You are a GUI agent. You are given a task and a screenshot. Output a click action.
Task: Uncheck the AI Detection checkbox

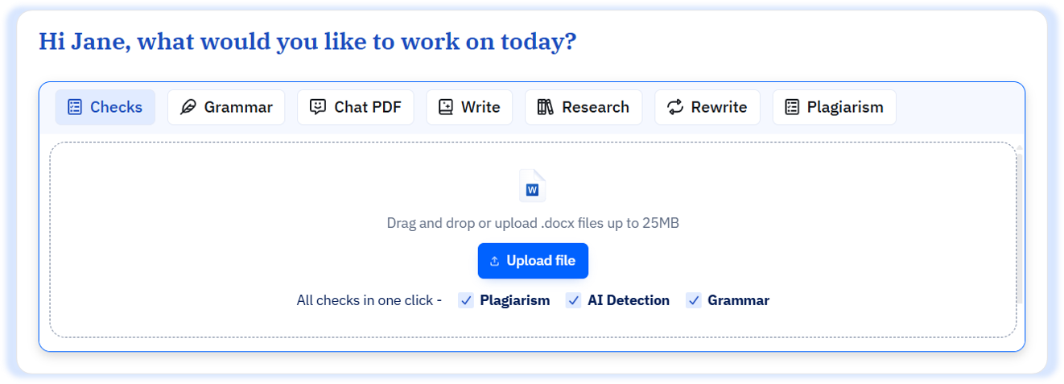(573, 300)
